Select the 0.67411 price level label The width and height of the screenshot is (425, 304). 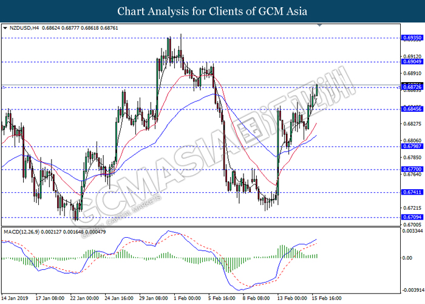pos(412,192)
